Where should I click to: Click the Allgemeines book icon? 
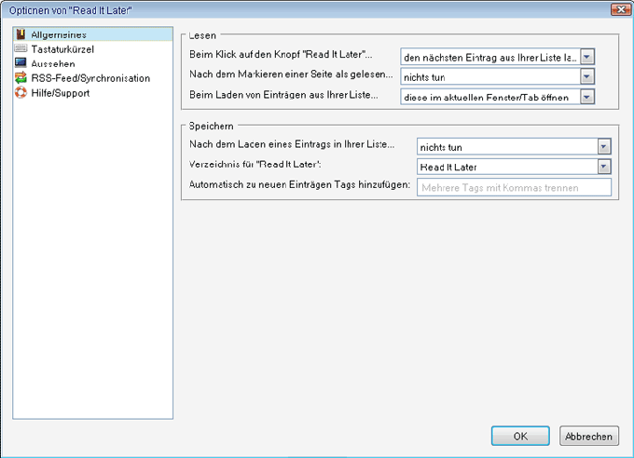21,34
